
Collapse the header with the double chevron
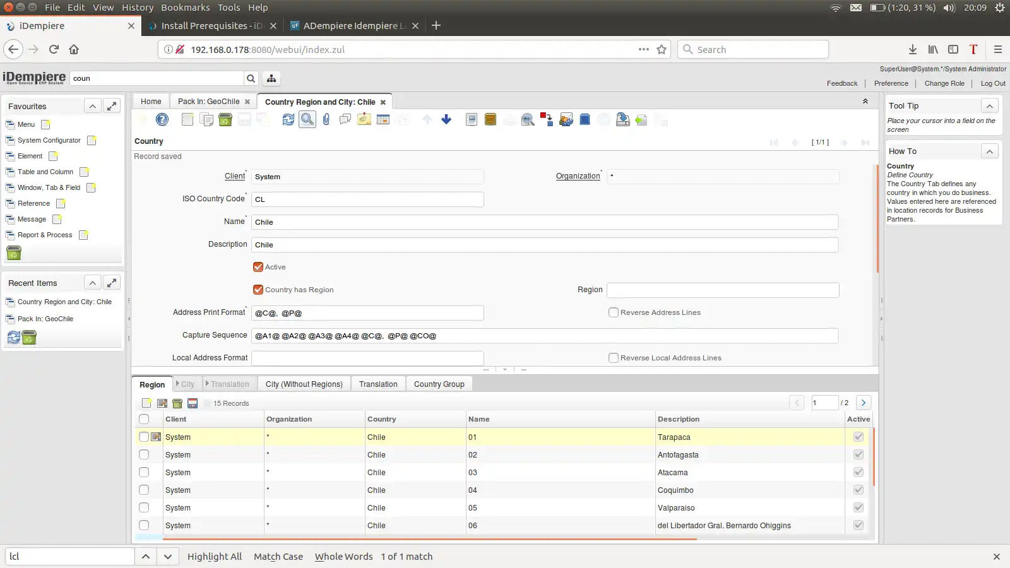(865, 101)
